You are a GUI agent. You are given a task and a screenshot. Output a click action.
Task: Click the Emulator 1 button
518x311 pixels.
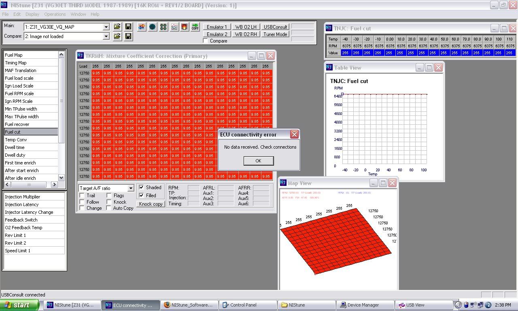217,27
